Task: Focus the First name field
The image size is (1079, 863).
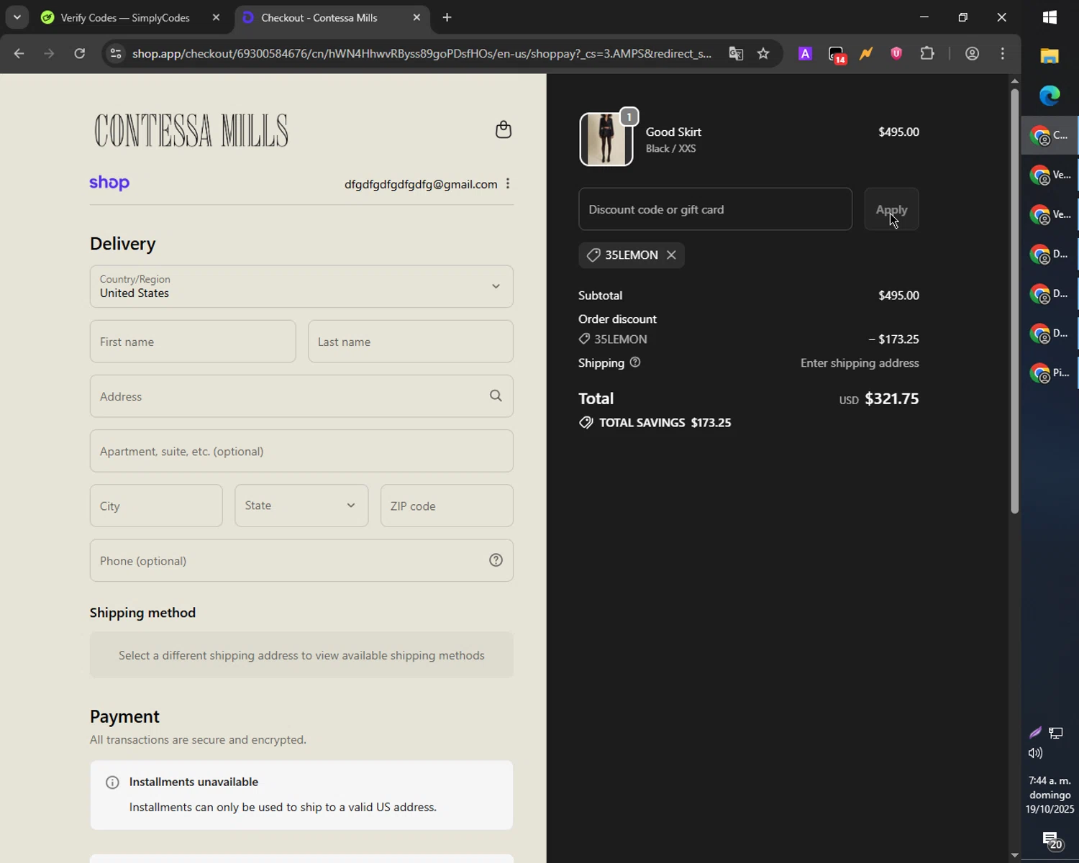Action: [193, 342]
